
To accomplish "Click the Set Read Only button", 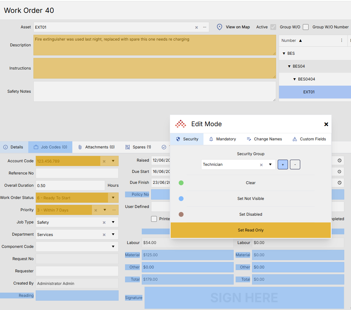I will (x=250, y=230).
